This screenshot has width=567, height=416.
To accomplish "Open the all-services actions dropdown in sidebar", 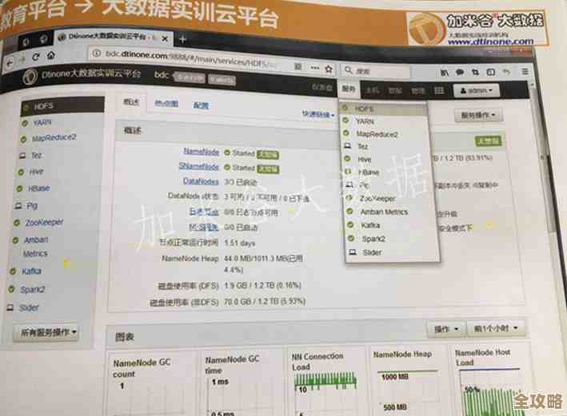I will click(x=46, y=332).
